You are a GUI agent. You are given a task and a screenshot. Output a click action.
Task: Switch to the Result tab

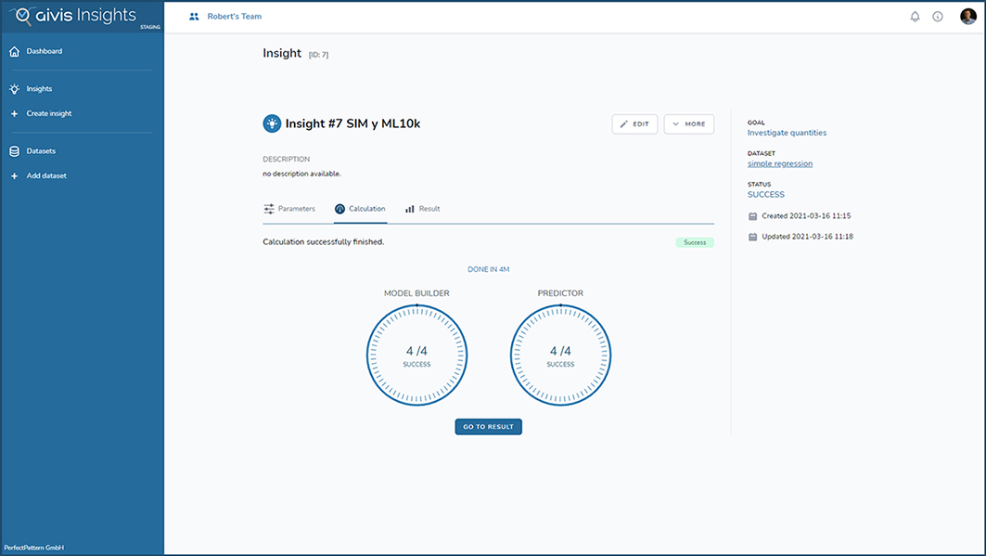point(423,209)
